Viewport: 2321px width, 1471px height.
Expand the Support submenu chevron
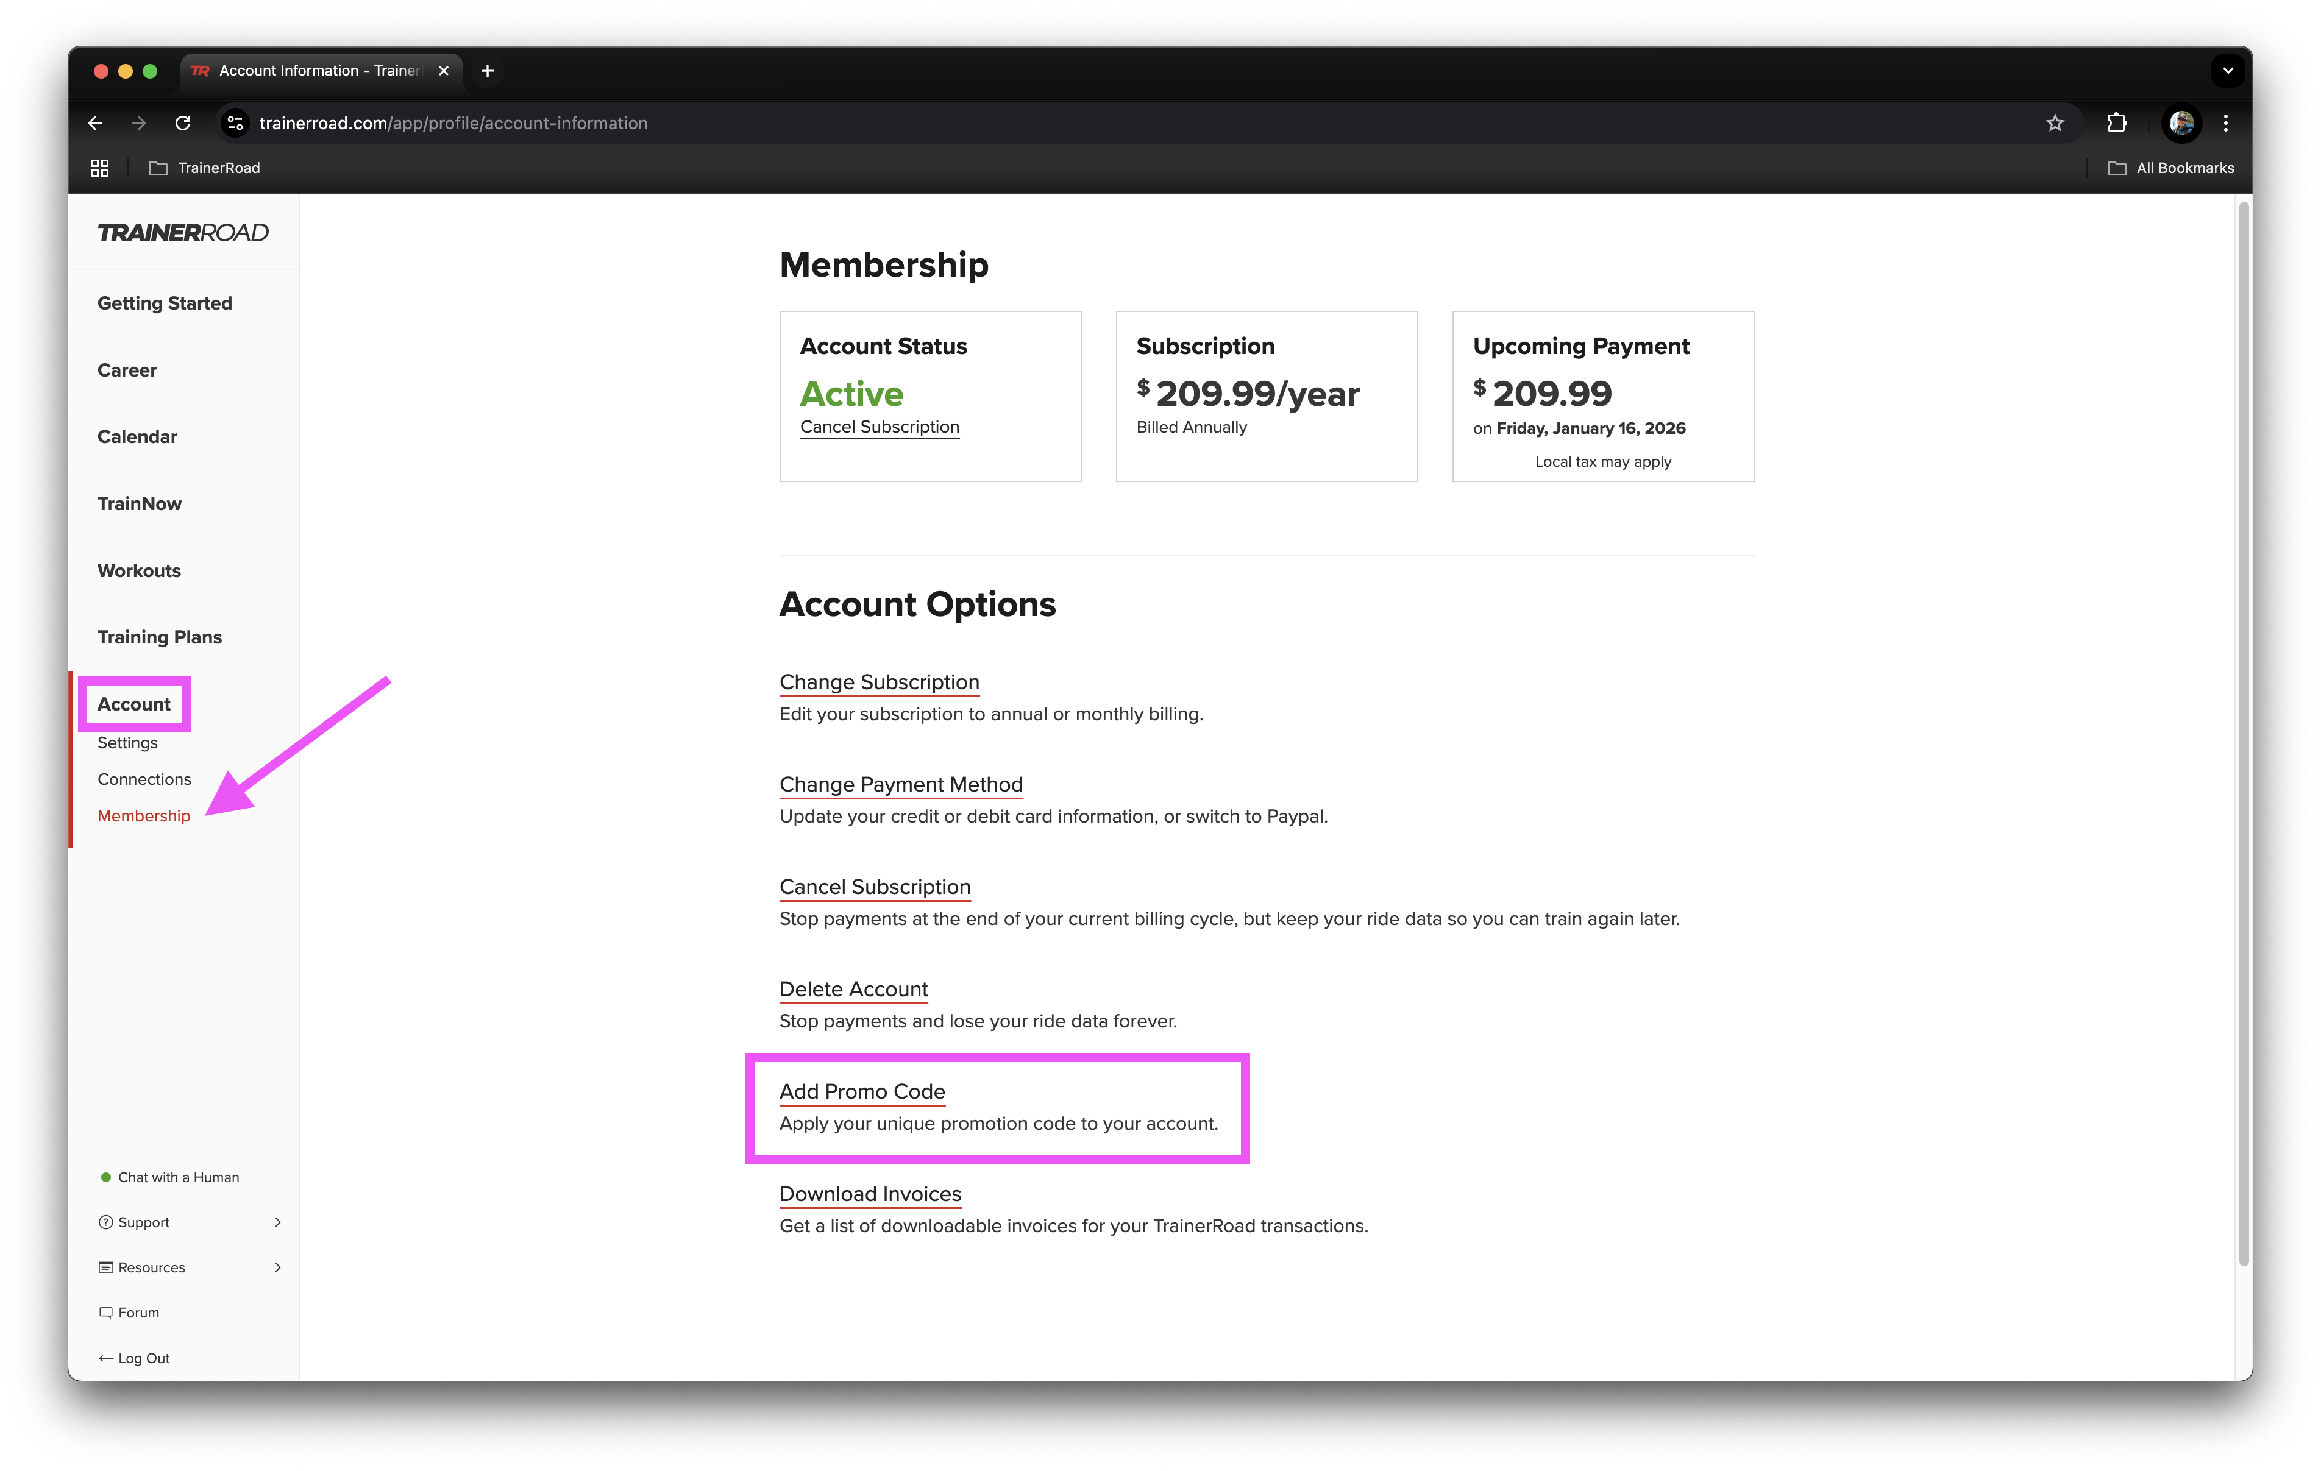click(x=277, y=1222)
